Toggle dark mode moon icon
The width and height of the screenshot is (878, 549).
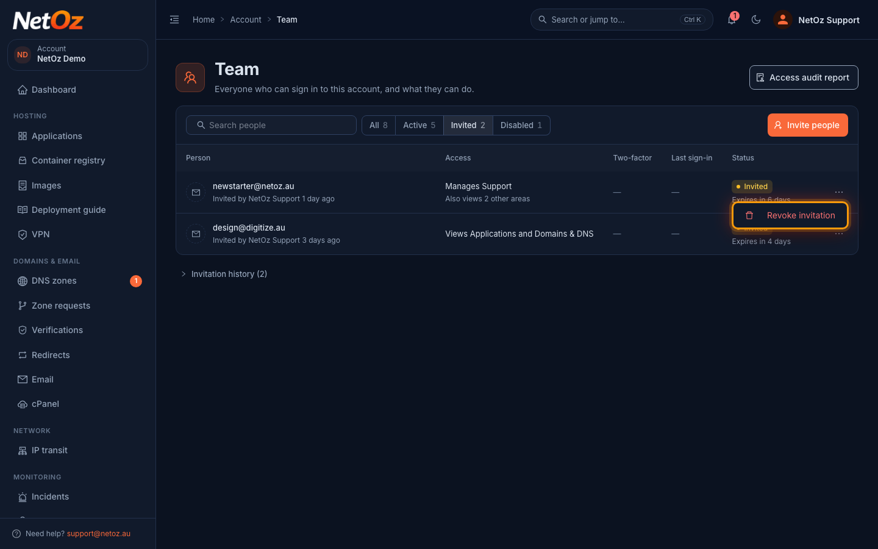[756, 20]
